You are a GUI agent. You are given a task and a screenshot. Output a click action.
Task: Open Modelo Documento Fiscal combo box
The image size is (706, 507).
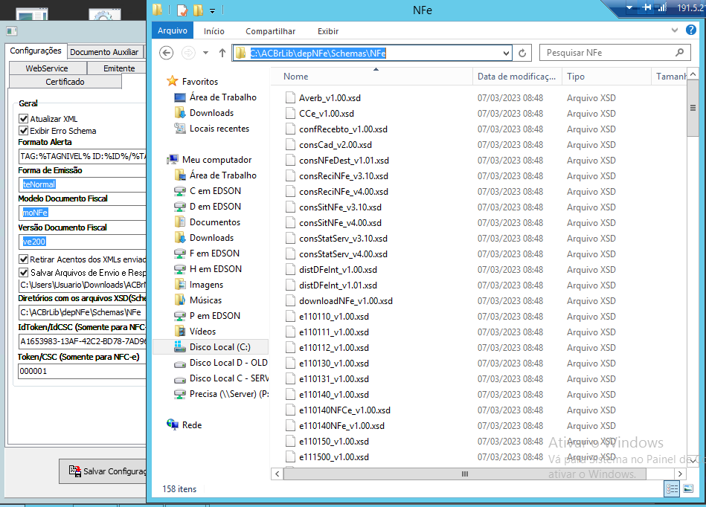[x=83, y=213]
